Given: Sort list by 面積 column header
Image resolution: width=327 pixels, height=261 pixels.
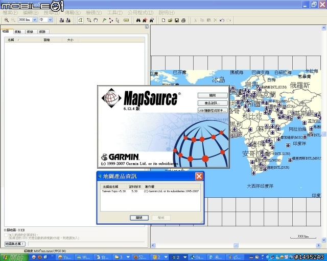Looking at the screenshot, I should point(52,40).
